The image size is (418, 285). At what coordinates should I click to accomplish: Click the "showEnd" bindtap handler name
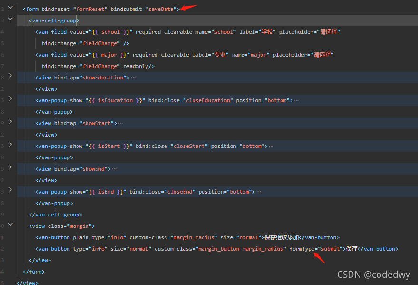pos(93,169)
